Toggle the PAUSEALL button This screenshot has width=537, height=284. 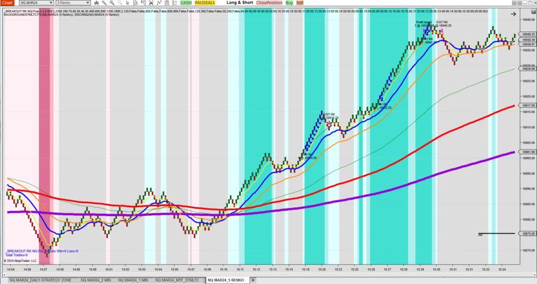(x=205, y=3)
